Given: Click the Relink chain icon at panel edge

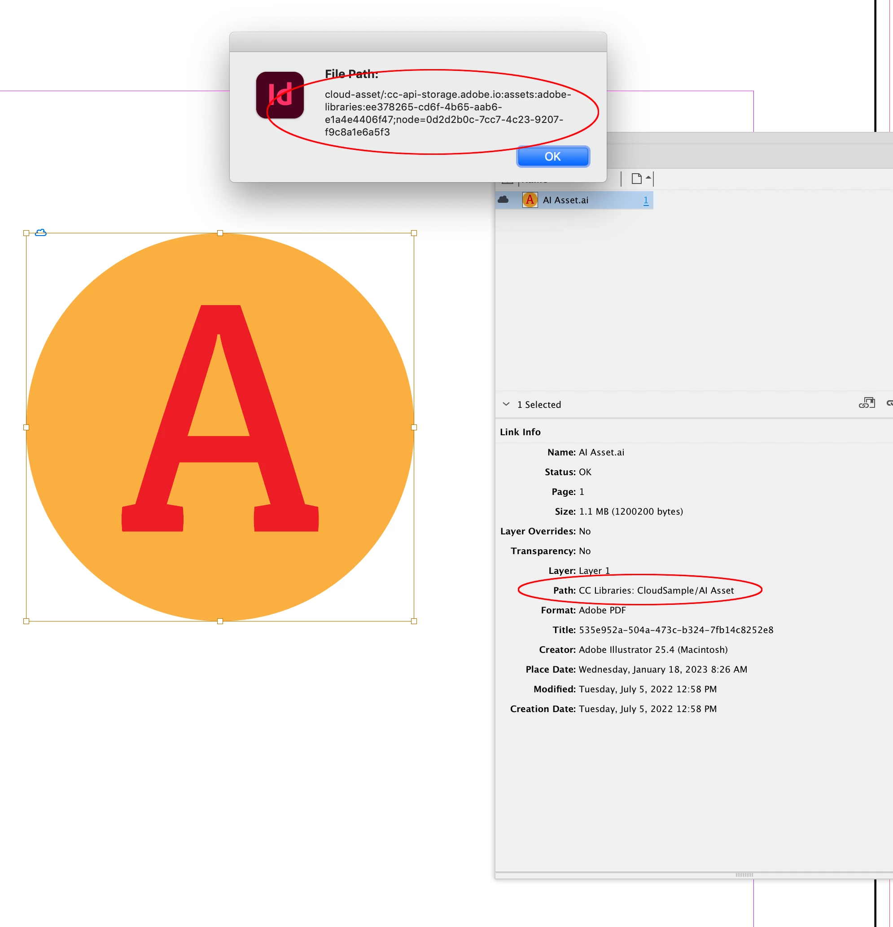Looking at the screenshot, I should (x=889, y=403).
